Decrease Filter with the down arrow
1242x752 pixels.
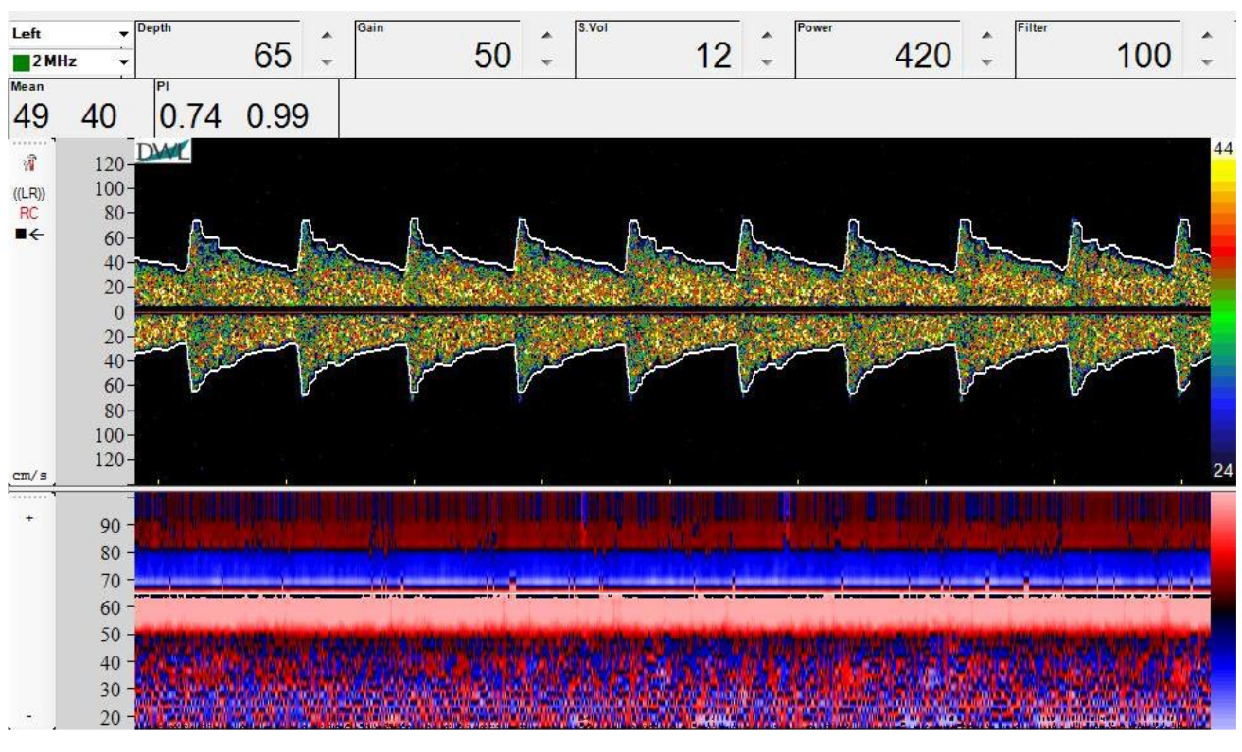tap(1206, 62)
